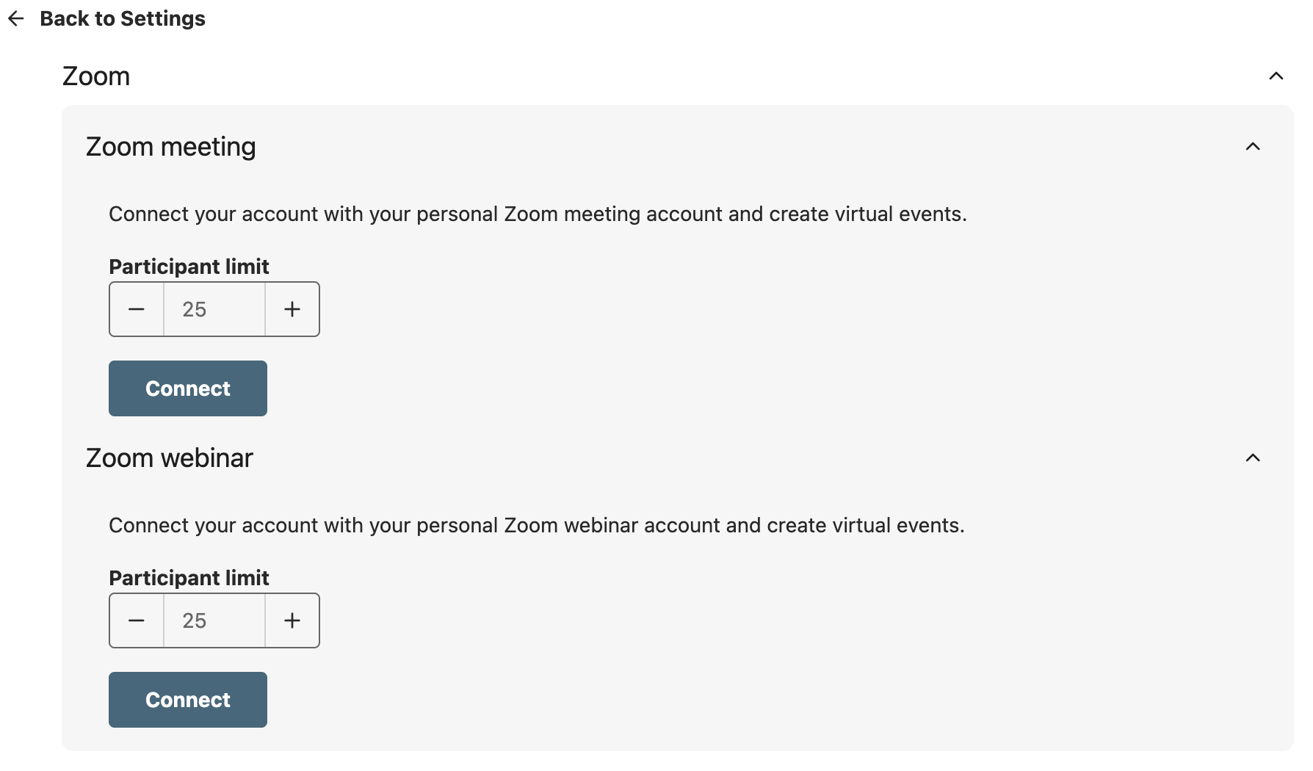Connect the Zoom webinar account
Screen dimensions: 1313x771
coord(188,700)
